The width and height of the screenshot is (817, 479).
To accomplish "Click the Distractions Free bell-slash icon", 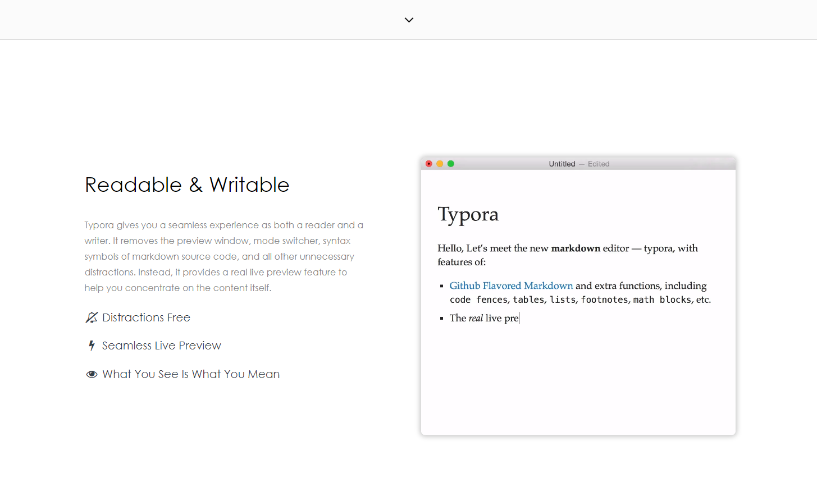I will click(x=92, y=317).
